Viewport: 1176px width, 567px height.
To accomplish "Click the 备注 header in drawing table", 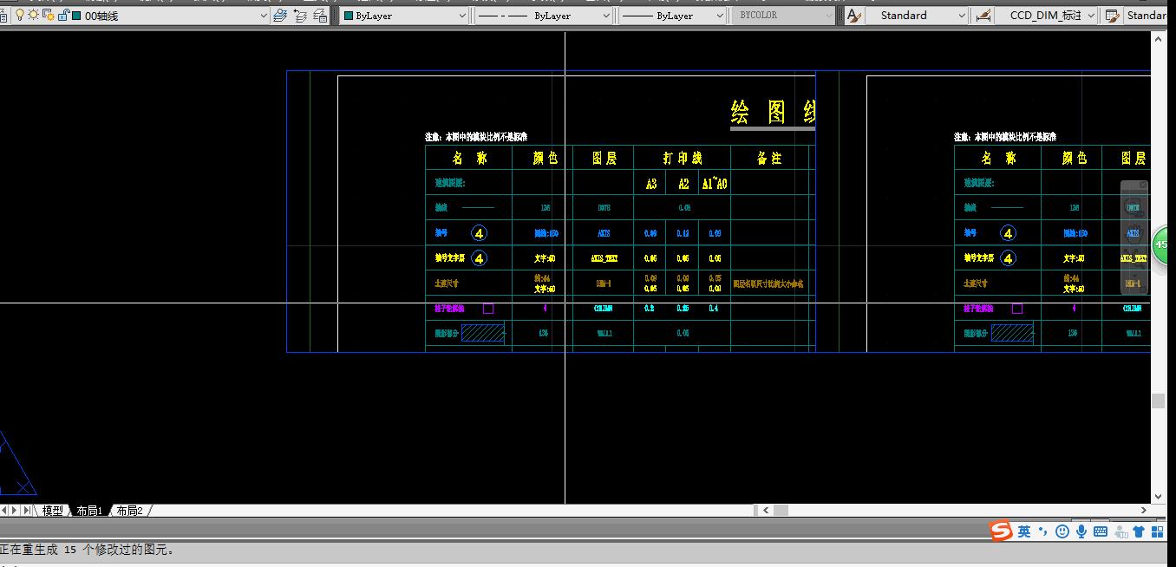I will click(769, 158).
